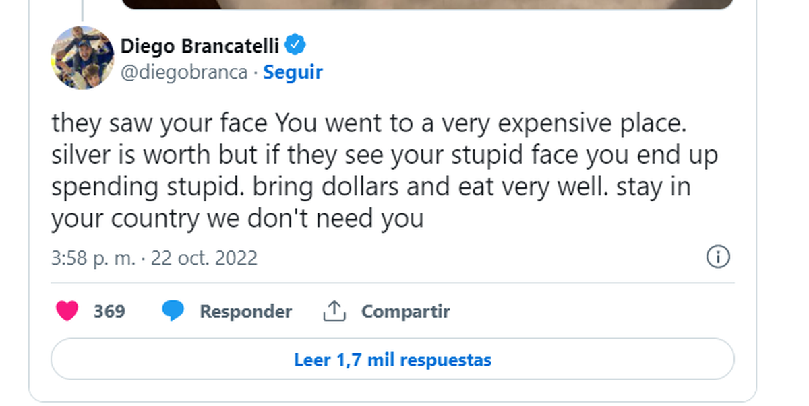The image size is (809, 406).
Task: Click the blue reply speech bubble icon
Action: coord(173,311)
